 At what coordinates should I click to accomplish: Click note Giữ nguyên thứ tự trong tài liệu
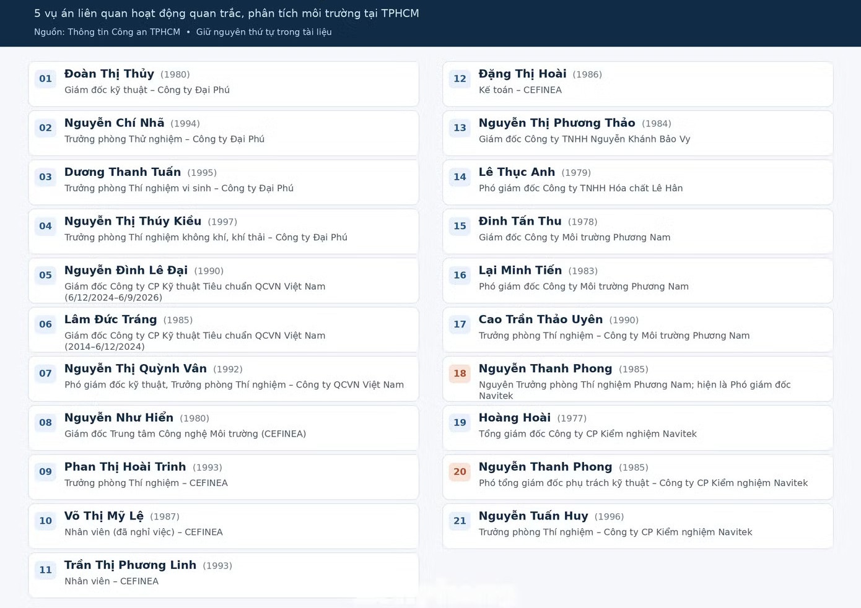[264, 32]
